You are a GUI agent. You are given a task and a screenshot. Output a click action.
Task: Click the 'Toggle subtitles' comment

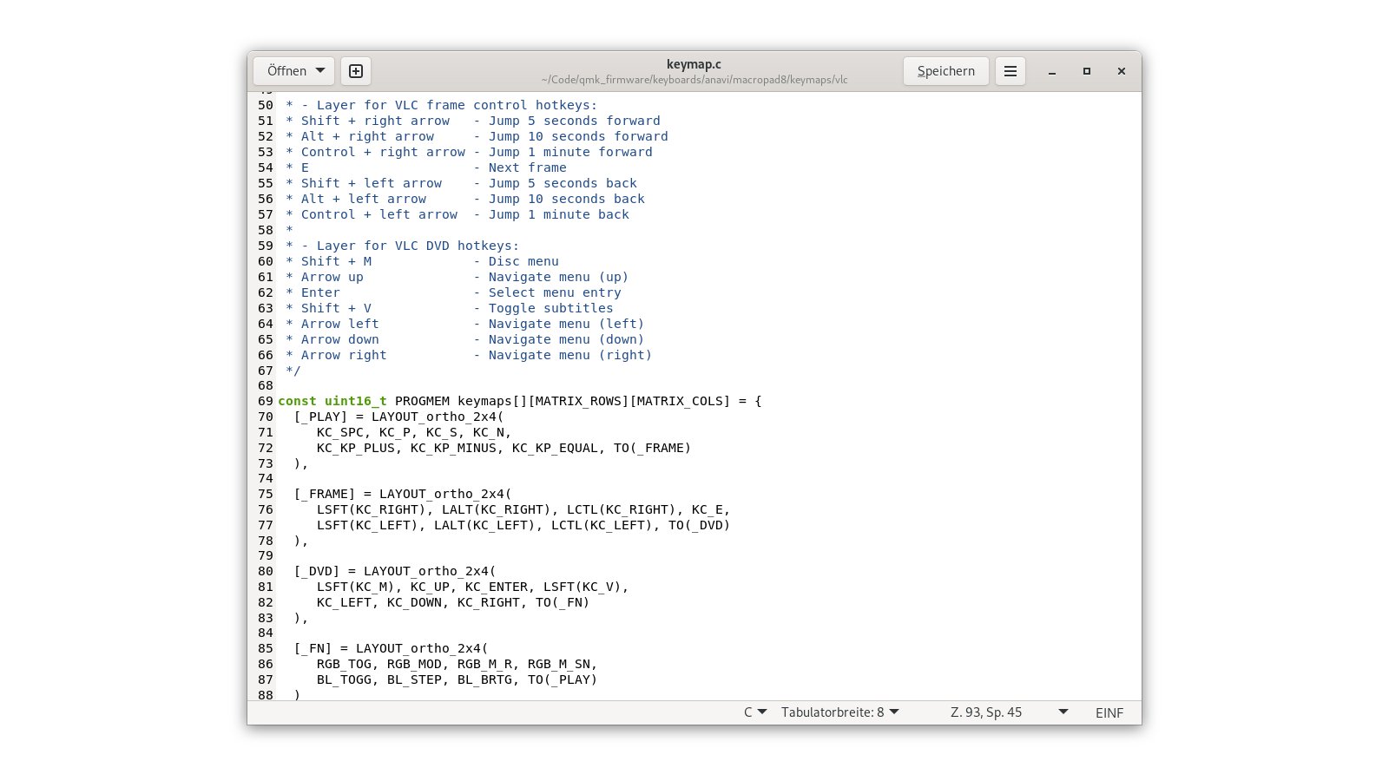[550, 308]
